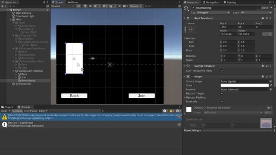
Task: Lock the Inspector panel
Action: point(270,2)
